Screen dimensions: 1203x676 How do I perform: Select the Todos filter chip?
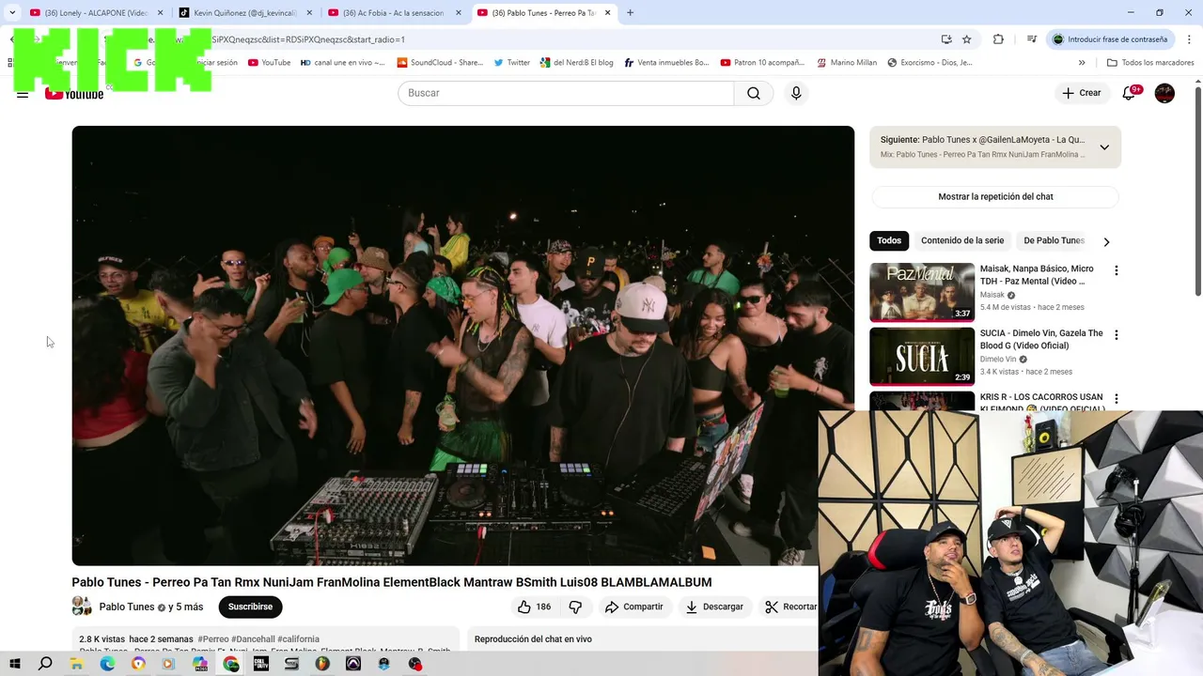[889, 240]
